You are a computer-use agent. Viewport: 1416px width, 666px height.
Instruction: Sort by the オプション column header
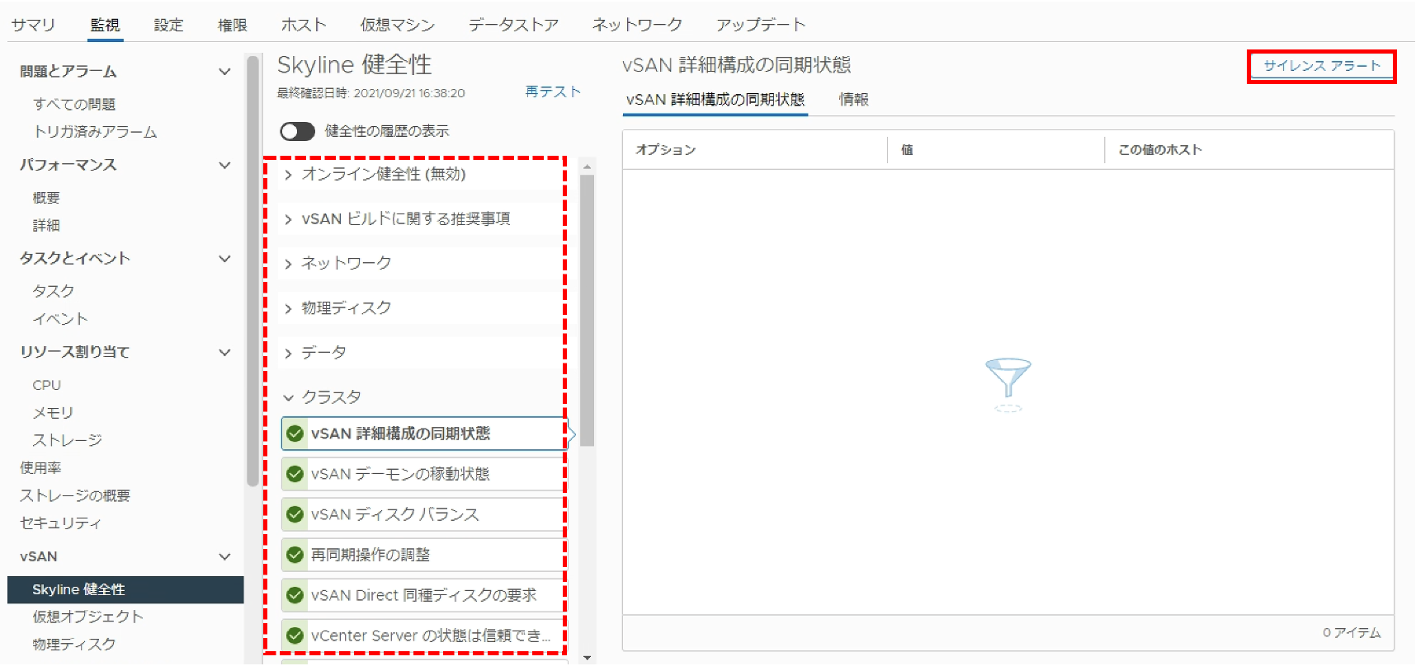tap(666, 150)
